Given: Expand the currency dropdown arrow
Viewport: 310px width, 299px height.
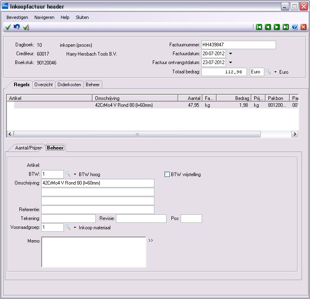Looking at the screenshot, I should pos(275,72).
